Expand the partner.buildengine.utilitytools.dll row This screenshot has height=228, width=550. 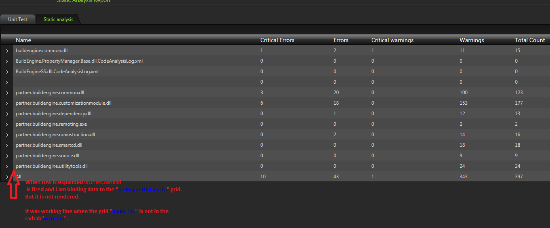(7, 166)
